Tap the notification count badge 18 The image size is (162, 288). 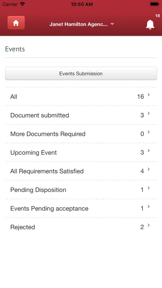[157, 16]
